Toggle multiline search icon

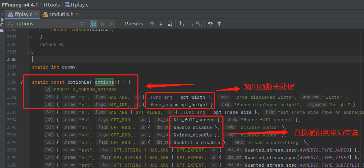[x=82, y=24]
